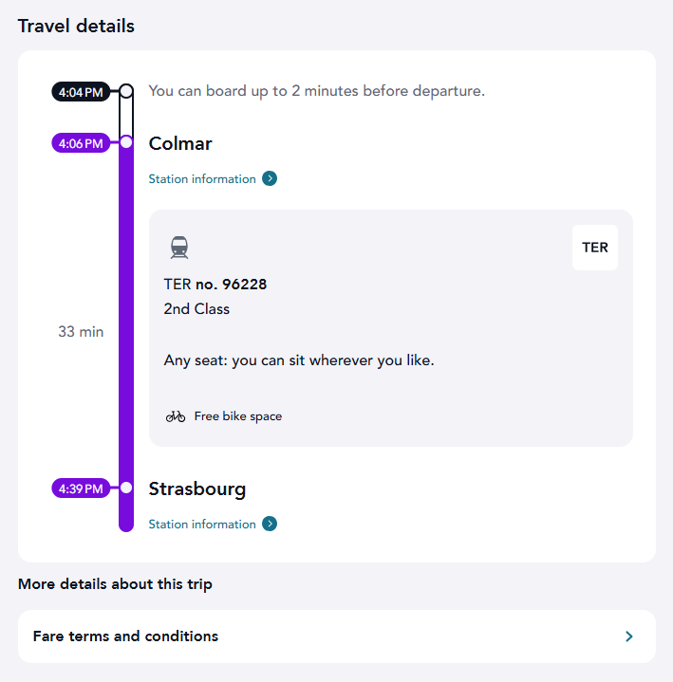Click the train icon in the TER card
The image size is (673, 682).
pyautogui.click(x=179, y=248)
